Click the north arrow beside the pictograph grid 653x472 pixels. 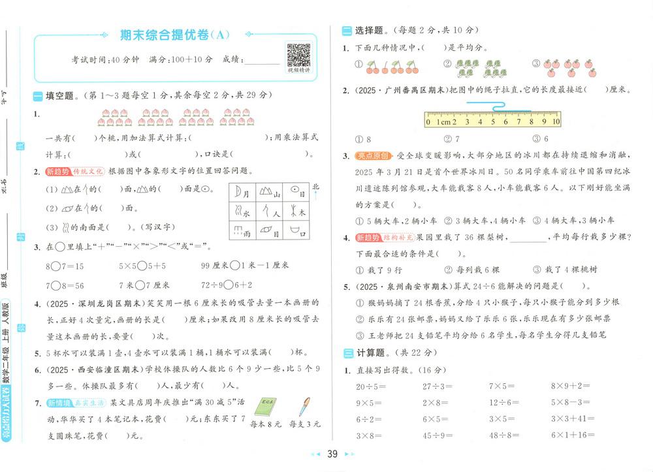point(315,192)
